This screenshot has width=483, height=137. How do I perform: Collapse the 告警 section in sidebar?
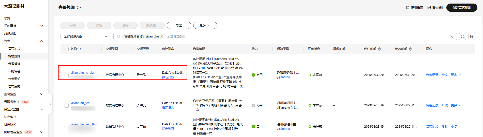[42, 41]
